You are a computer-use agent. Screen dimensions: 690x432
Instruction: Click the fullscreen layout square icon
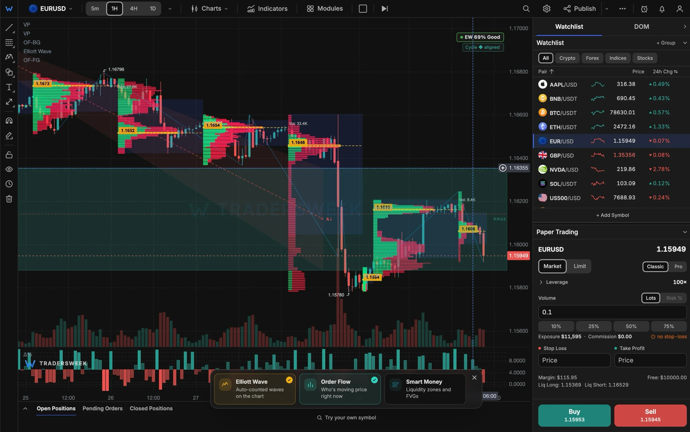[x=363, y=9]
